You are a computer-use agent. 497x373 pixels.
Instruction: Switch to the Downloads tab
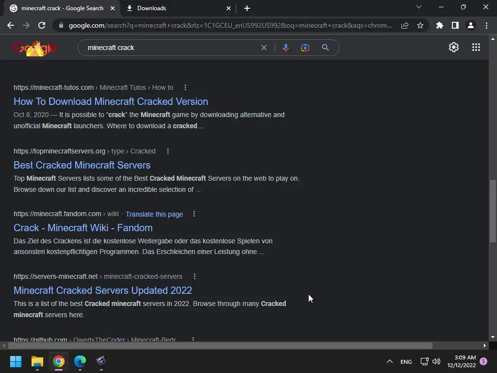tap(179, 8)
